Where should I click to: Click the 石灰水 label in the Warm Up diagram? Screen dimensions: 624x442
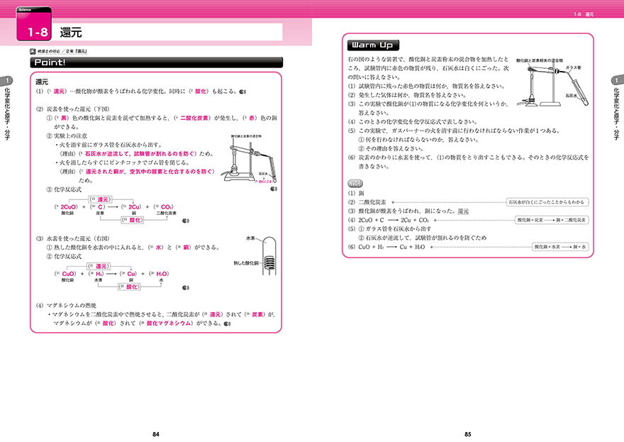pyautogui.click(x=571, y=96)
